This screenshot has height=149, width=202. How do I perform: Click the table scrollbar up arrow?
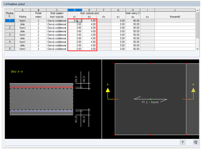click(197, 10)
